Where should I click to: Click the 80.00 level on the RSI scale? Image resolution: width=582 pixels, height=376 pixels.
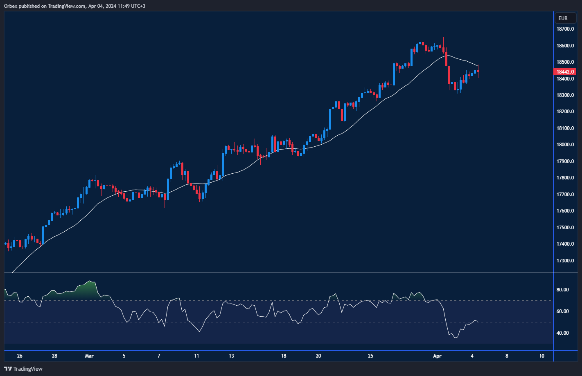pos(563,290)
